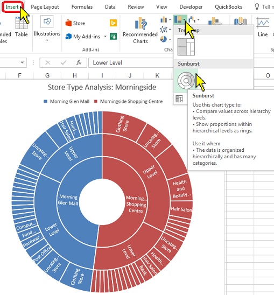Select the Hardwar... chart segment
The image size is (274, 295).
[32, 242]
